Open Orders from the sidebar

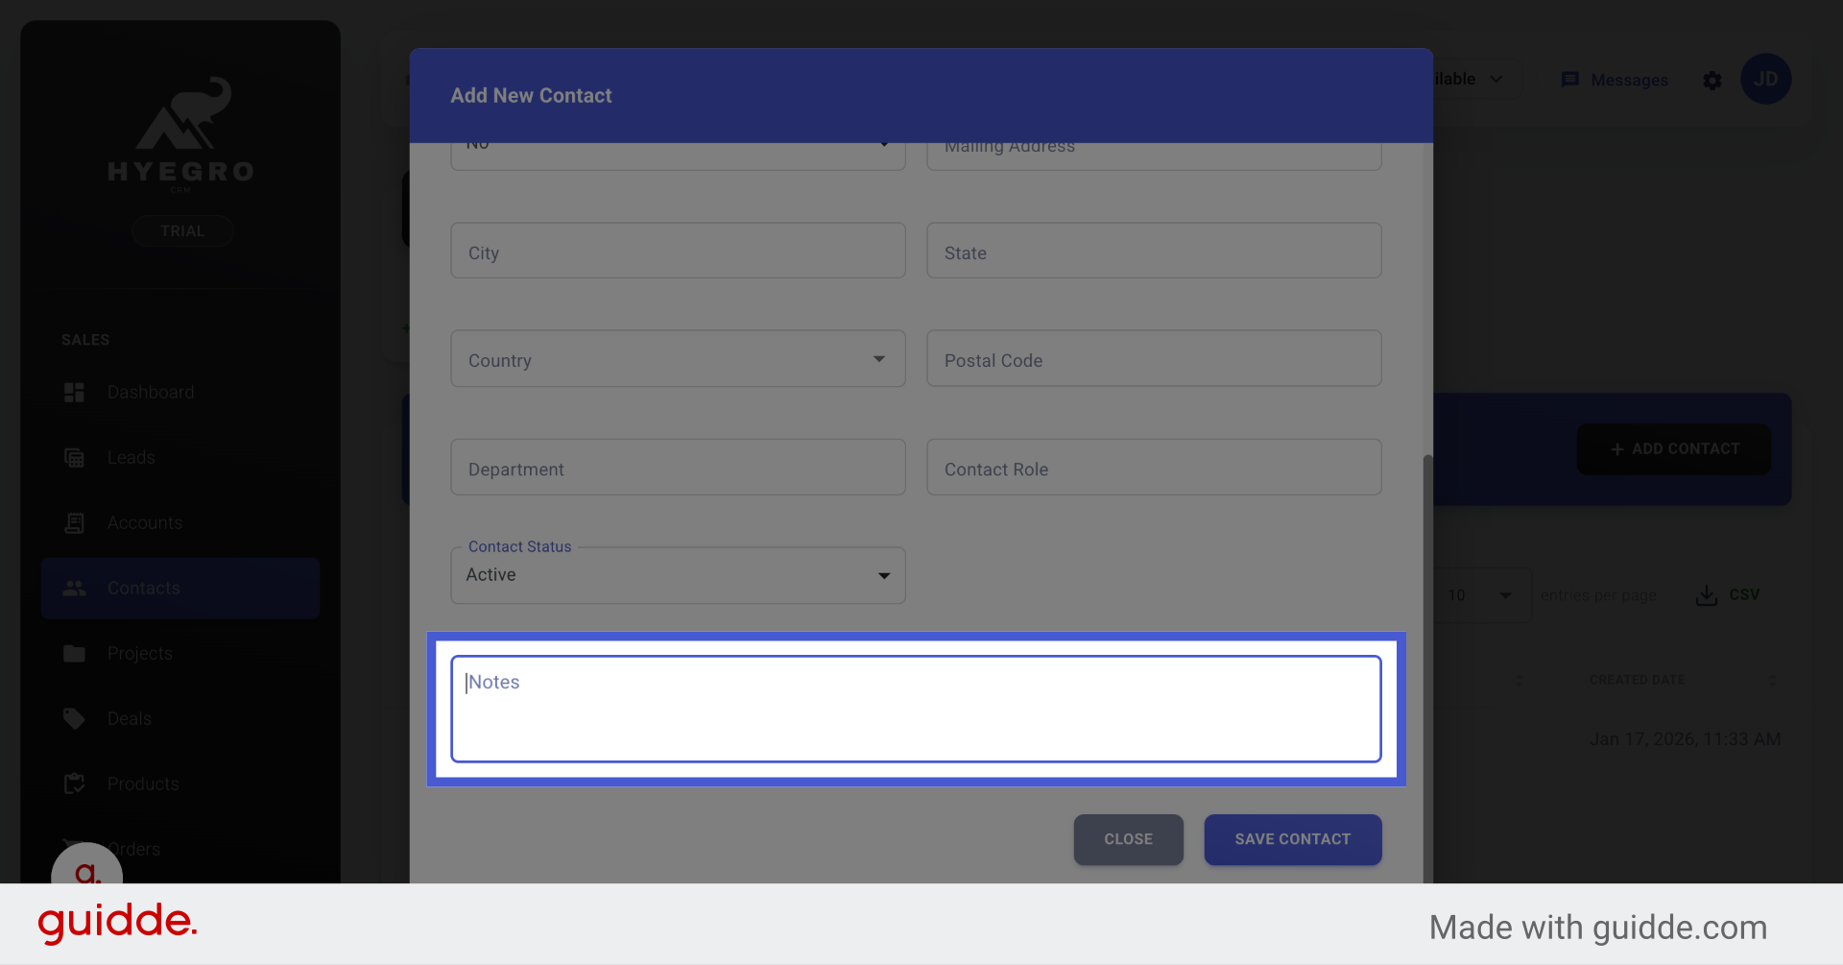[x=134, y=849]
